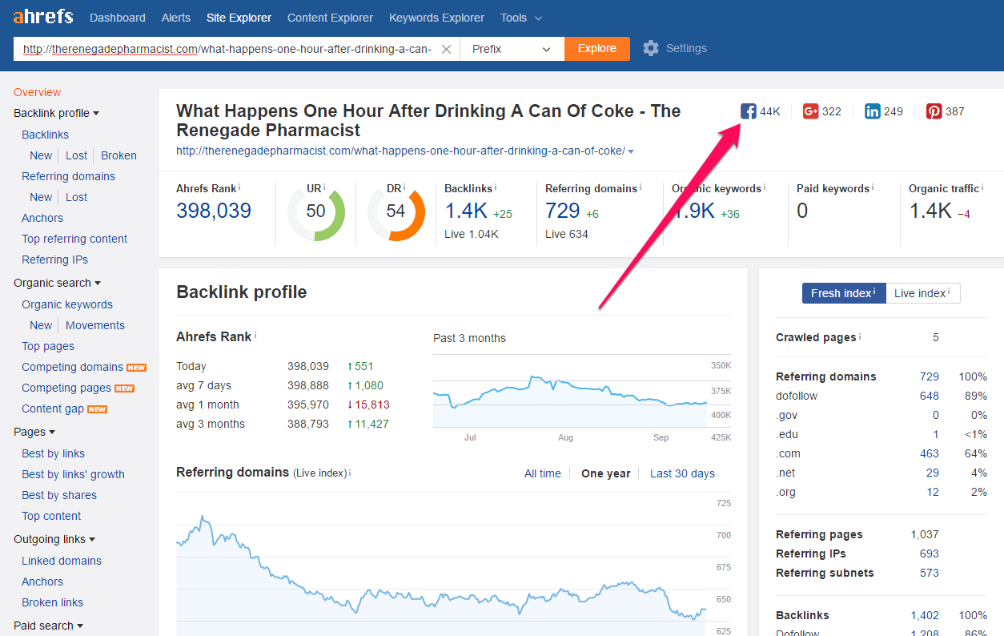Select the Site Explorer menu item
The height and width of the screenshot is (636, 1004).
coord(239,18)
